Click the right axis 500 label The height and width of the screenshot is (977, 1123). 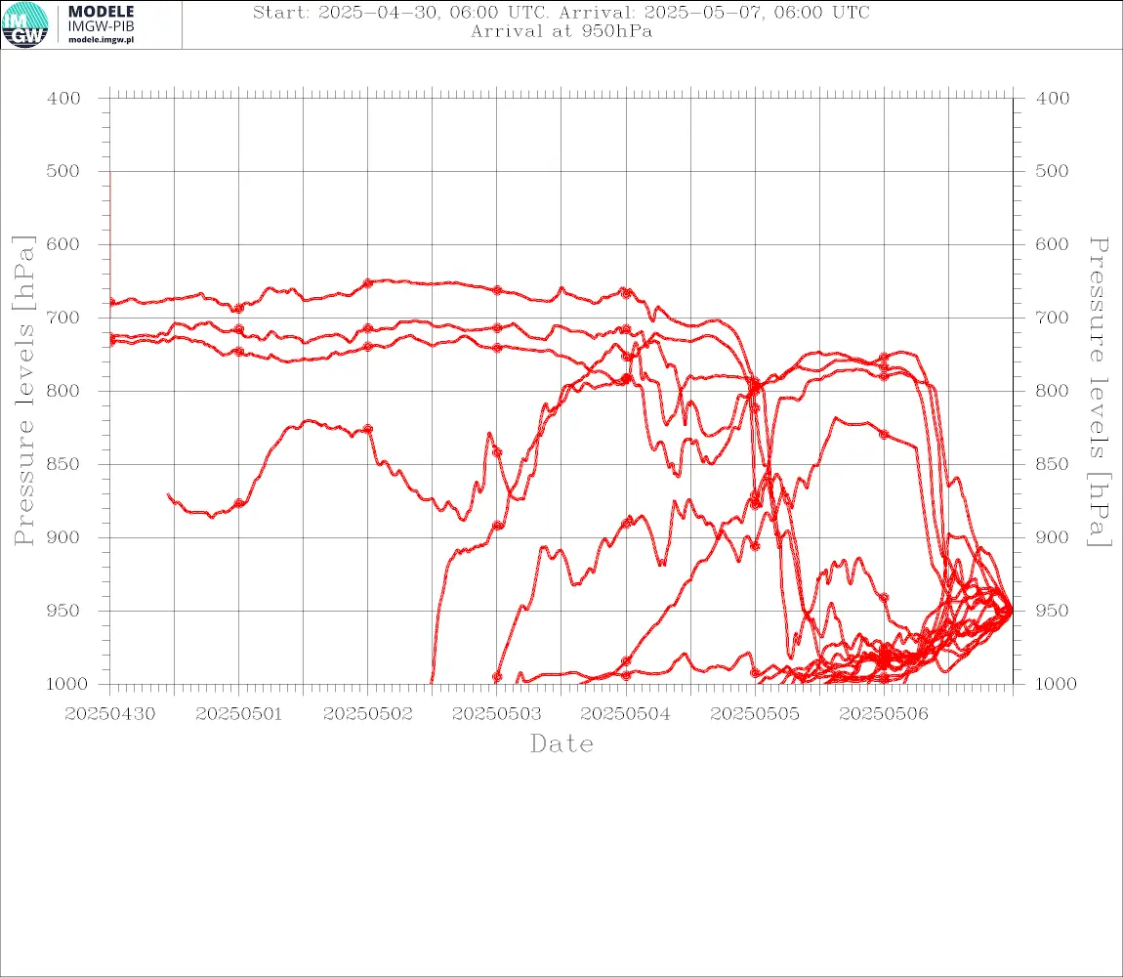click(1053, 171)
